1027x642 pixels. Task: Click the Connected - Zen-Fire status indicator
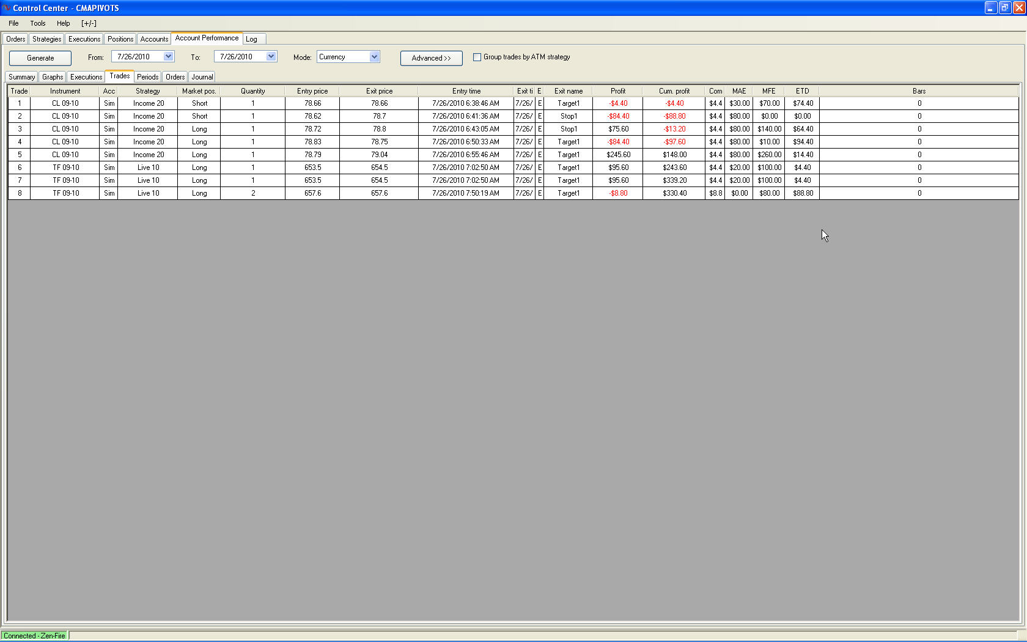tap(34, 636)
